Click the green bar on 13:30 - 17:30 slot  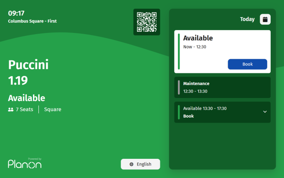pyautogui.click(x=179, y=112)
